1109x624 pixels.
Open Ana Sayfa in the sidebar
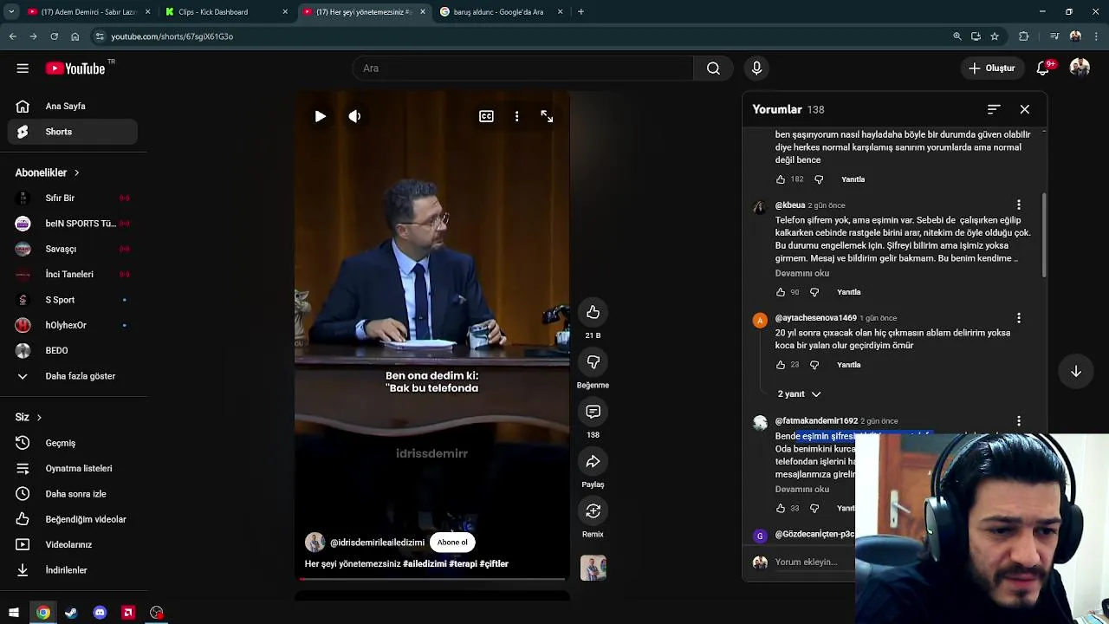point(73,106)
